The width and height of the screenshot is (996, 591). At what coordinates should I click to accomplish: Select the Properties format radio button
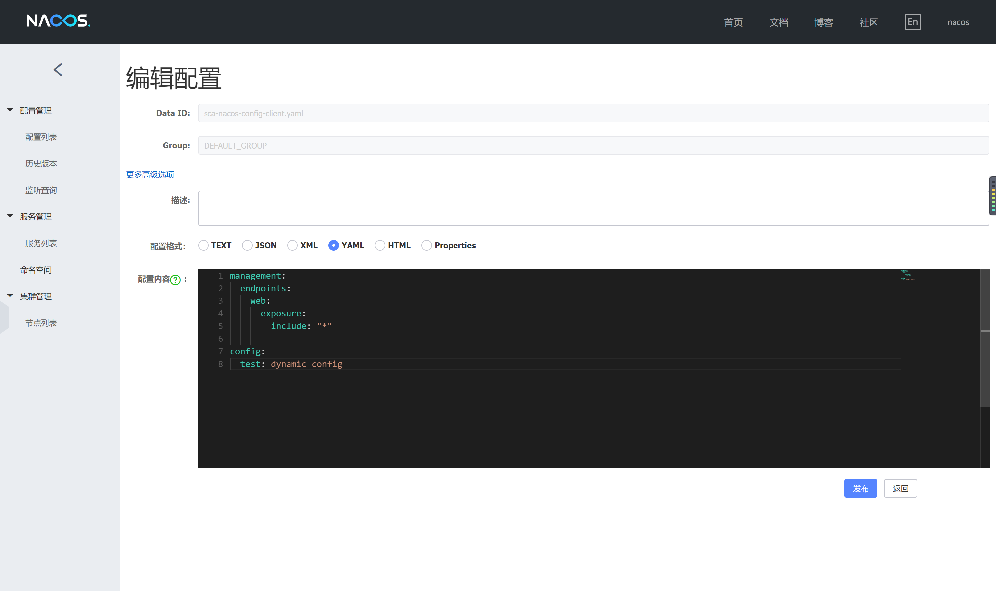[426, 245]
